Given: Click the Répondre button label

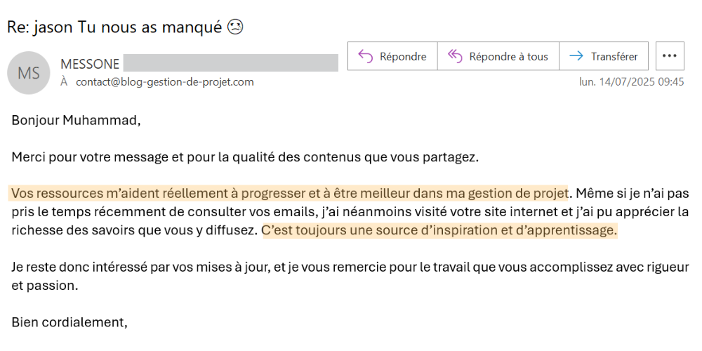Looking at the screenshot, I should point(403,57).
